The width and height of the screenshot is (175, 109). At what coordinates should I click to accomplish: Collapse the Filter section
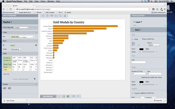click(x=36, y=32)
